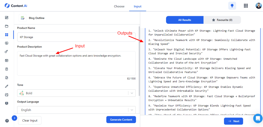Click the Next button
This screenshot has height=127, width=263.
(x=233, y=121)
